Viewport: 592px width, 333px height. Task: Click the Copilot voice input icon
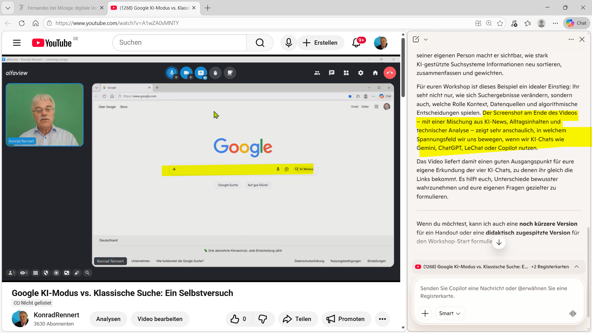point(573,314)
